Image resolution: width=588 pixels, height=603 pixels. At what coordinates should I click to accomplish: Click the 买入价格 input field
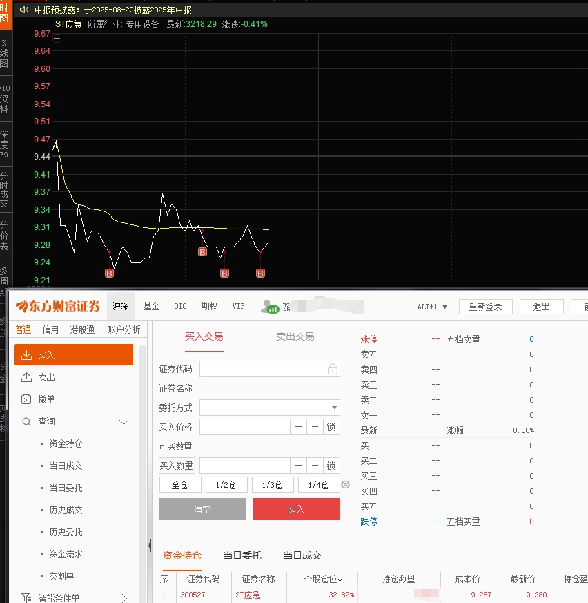pyautogui.click(x=244, y=427)
